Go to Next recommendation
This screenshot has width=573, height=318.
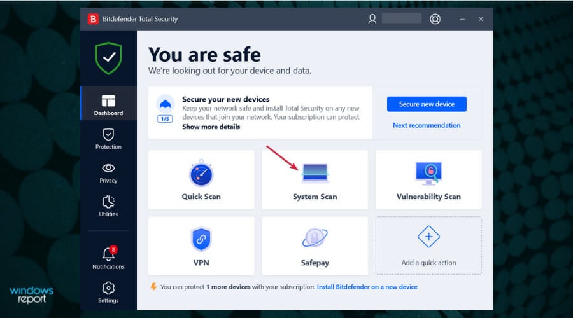pyautogui.click(x=427, y=125)
